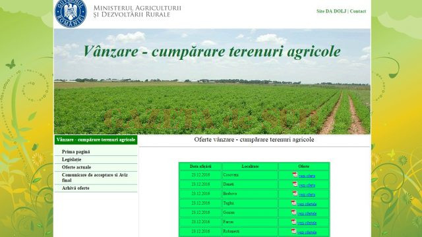
Task: Open the Site DA DOLJ link
Action: click(331, 11)
